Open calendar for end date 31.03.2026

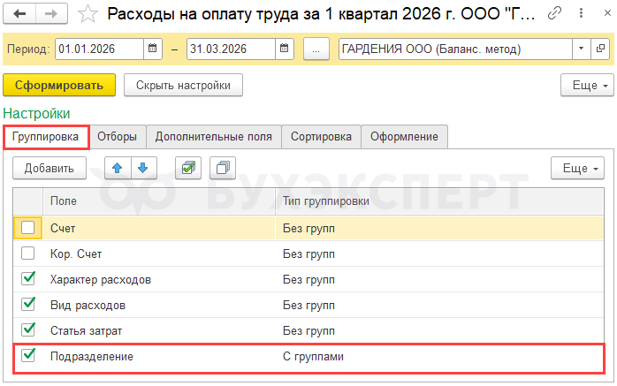click(284, 49)
